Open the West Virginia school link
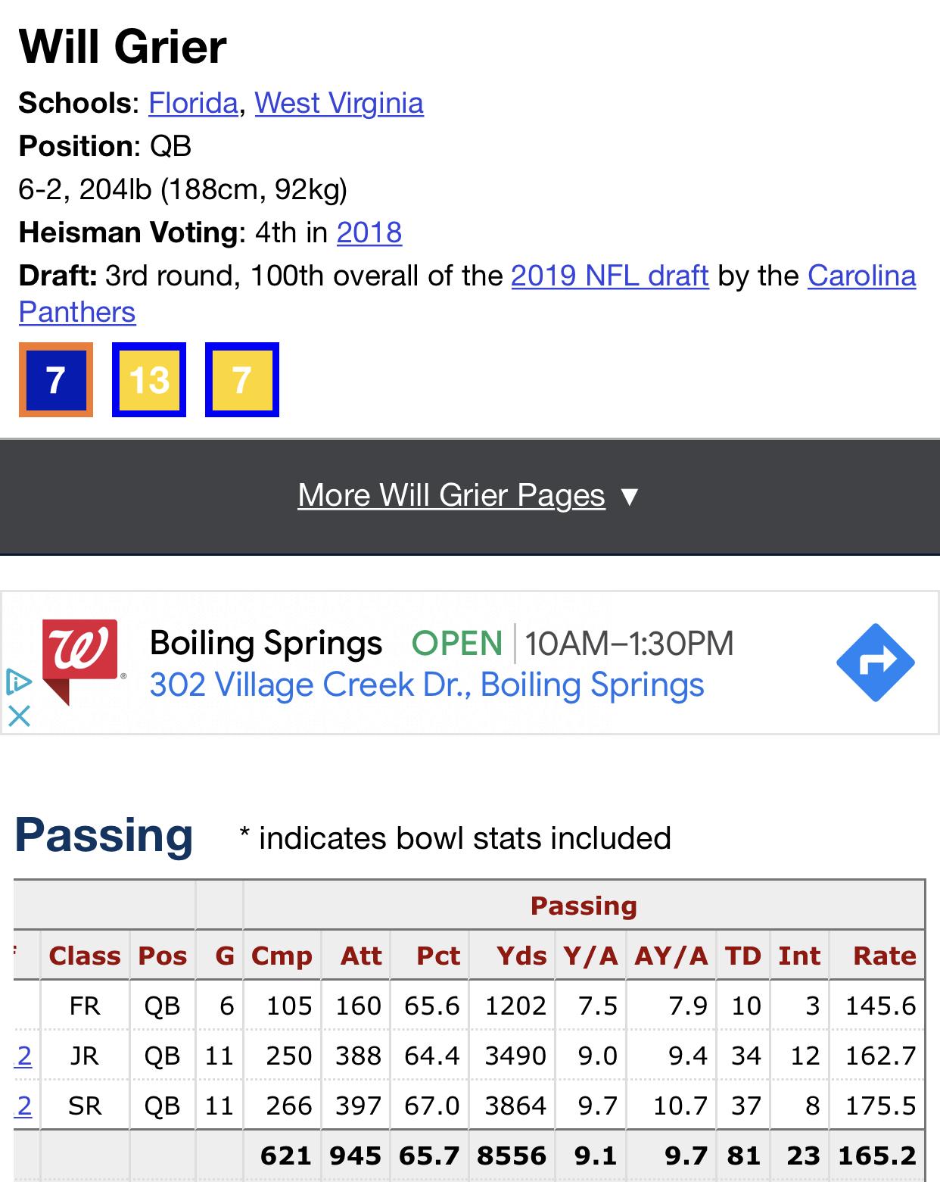940x1182 pixels. [x=339, y=103]
